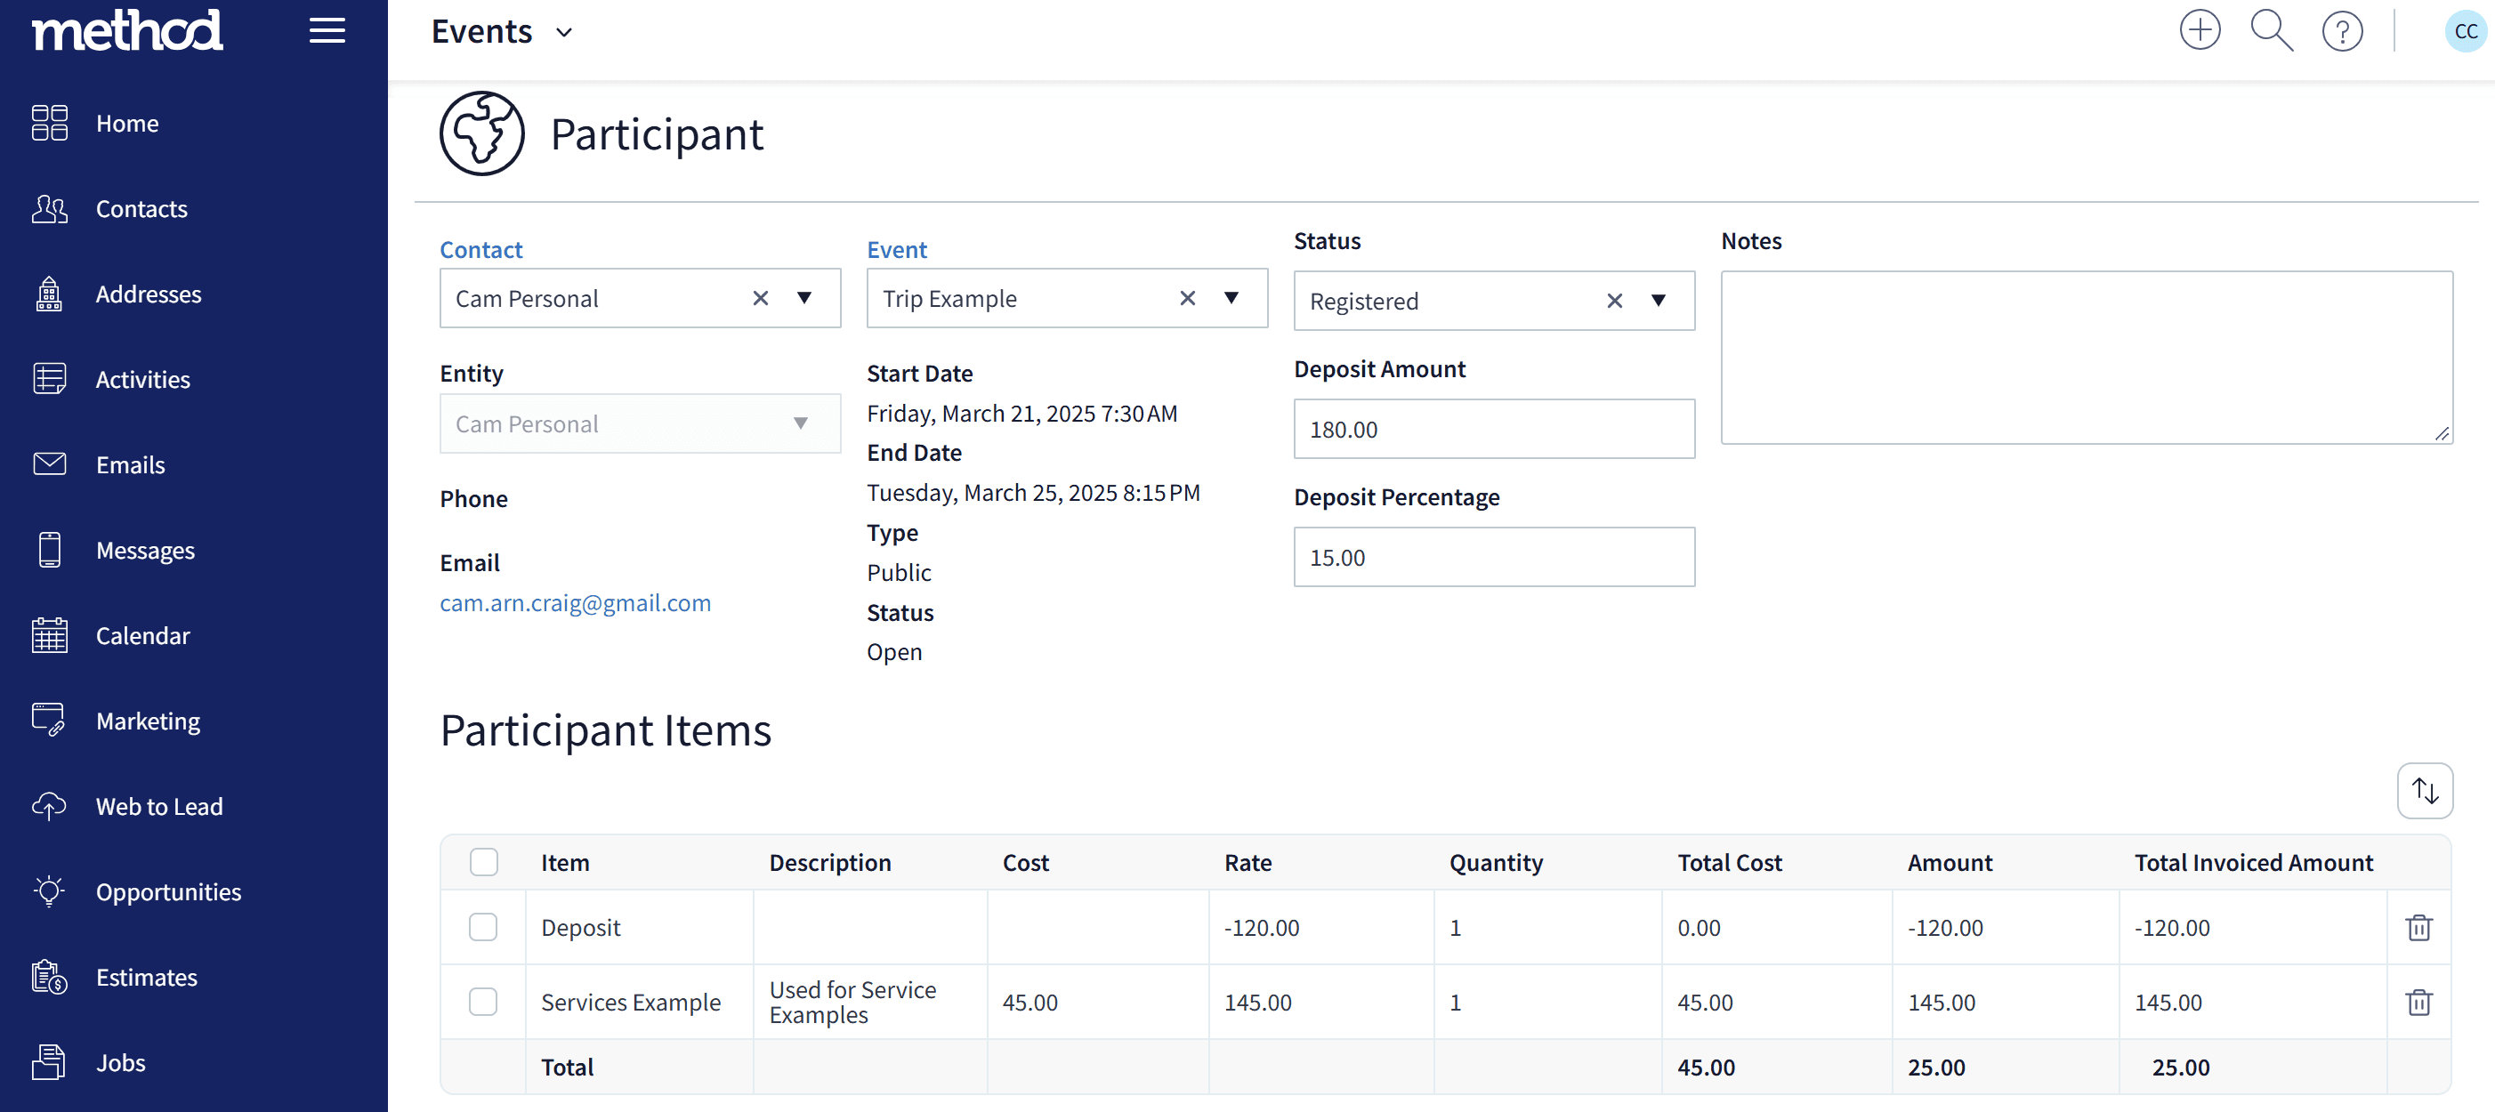The height and width of the screenshot is (1112, 2495).
Task: Click the Calendar grid icon
Action: click(50, 635)
